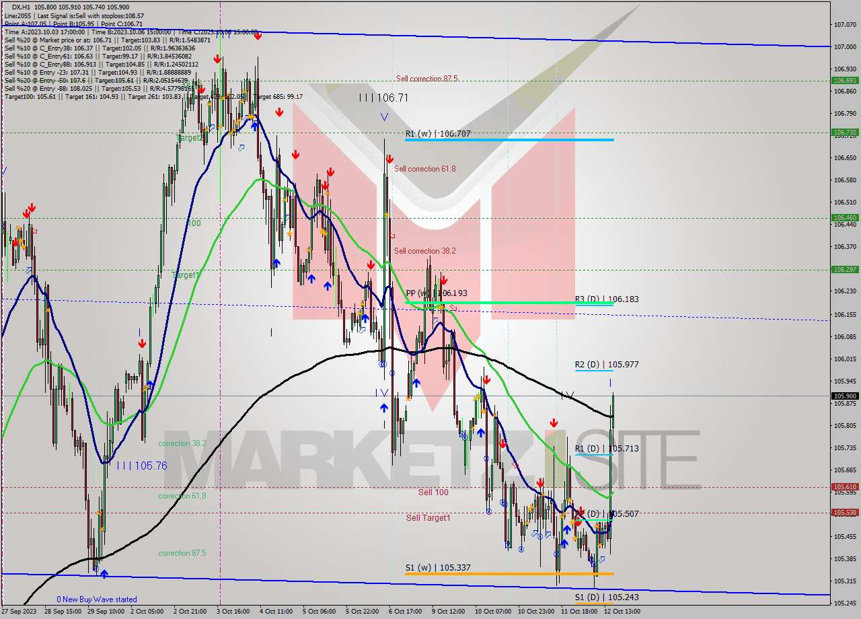Click the green 'correction 38.2' label
Image resolution: width=861 pixels, height=619 pixels.
coord(182,443)
